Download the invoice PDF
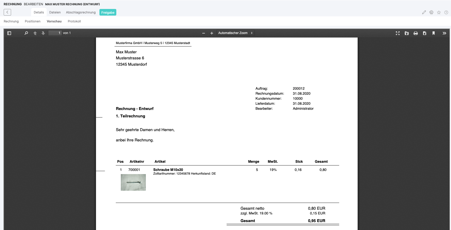The image size is (451, 230). (425, 33)
